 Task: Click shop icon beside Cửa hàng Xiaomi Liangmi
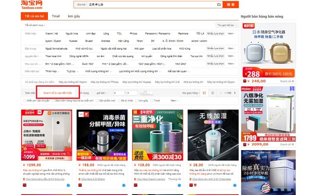[x=135, y=179]
